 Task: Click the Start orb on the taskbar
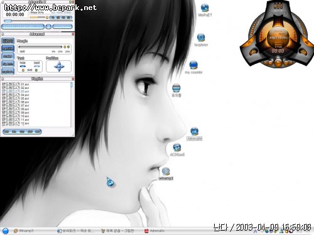tap(5, 231)
